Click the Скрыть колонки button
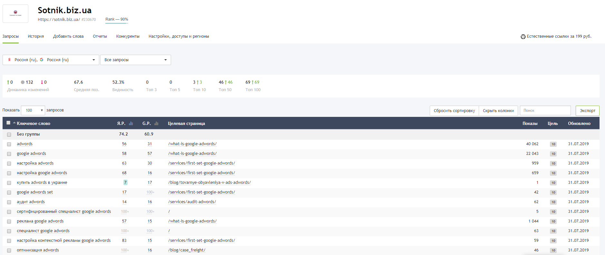Screen dimensions: 605x255 498,111
